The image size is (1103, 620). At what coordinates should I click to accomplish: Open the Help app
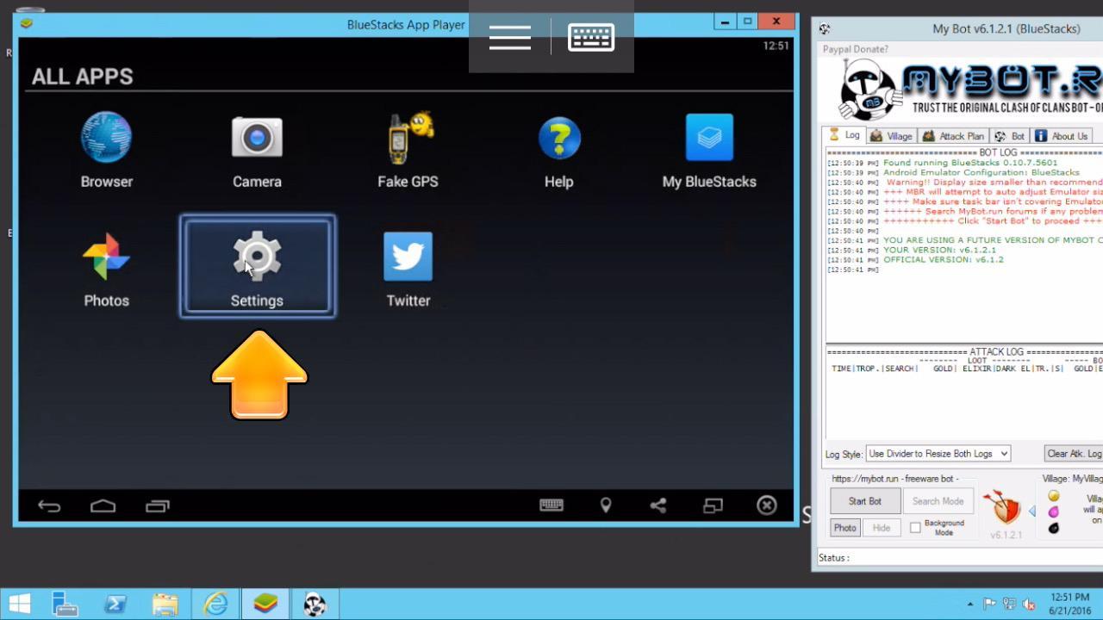(558, 151)
